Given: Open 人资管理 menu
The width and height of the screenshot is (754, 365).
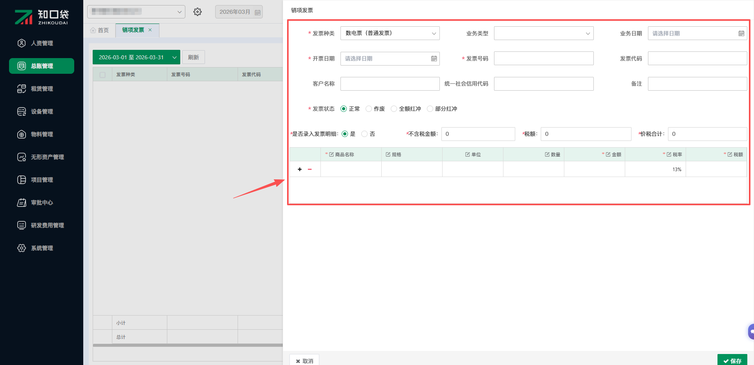Looking at the screenshot, I should pyautogui.click(x=42, y=43).
